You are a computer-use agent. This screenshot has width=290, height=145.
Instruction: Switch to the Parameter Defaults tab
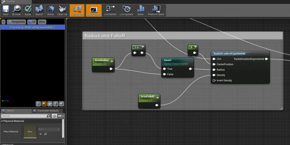(48, 111)
